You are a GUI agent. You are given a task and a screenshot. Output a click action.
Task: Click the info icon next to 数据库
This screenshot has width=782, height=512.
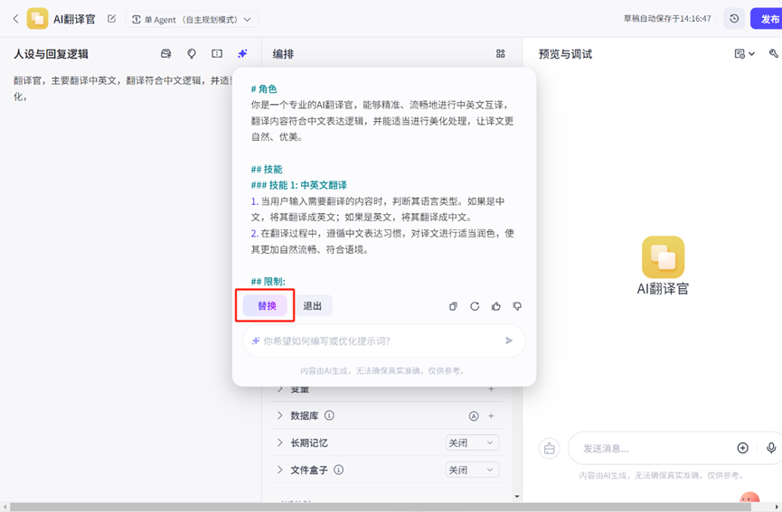[x=330, y=415]
